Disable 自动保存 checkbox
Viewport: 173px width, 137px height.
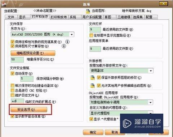click(13, 73)
